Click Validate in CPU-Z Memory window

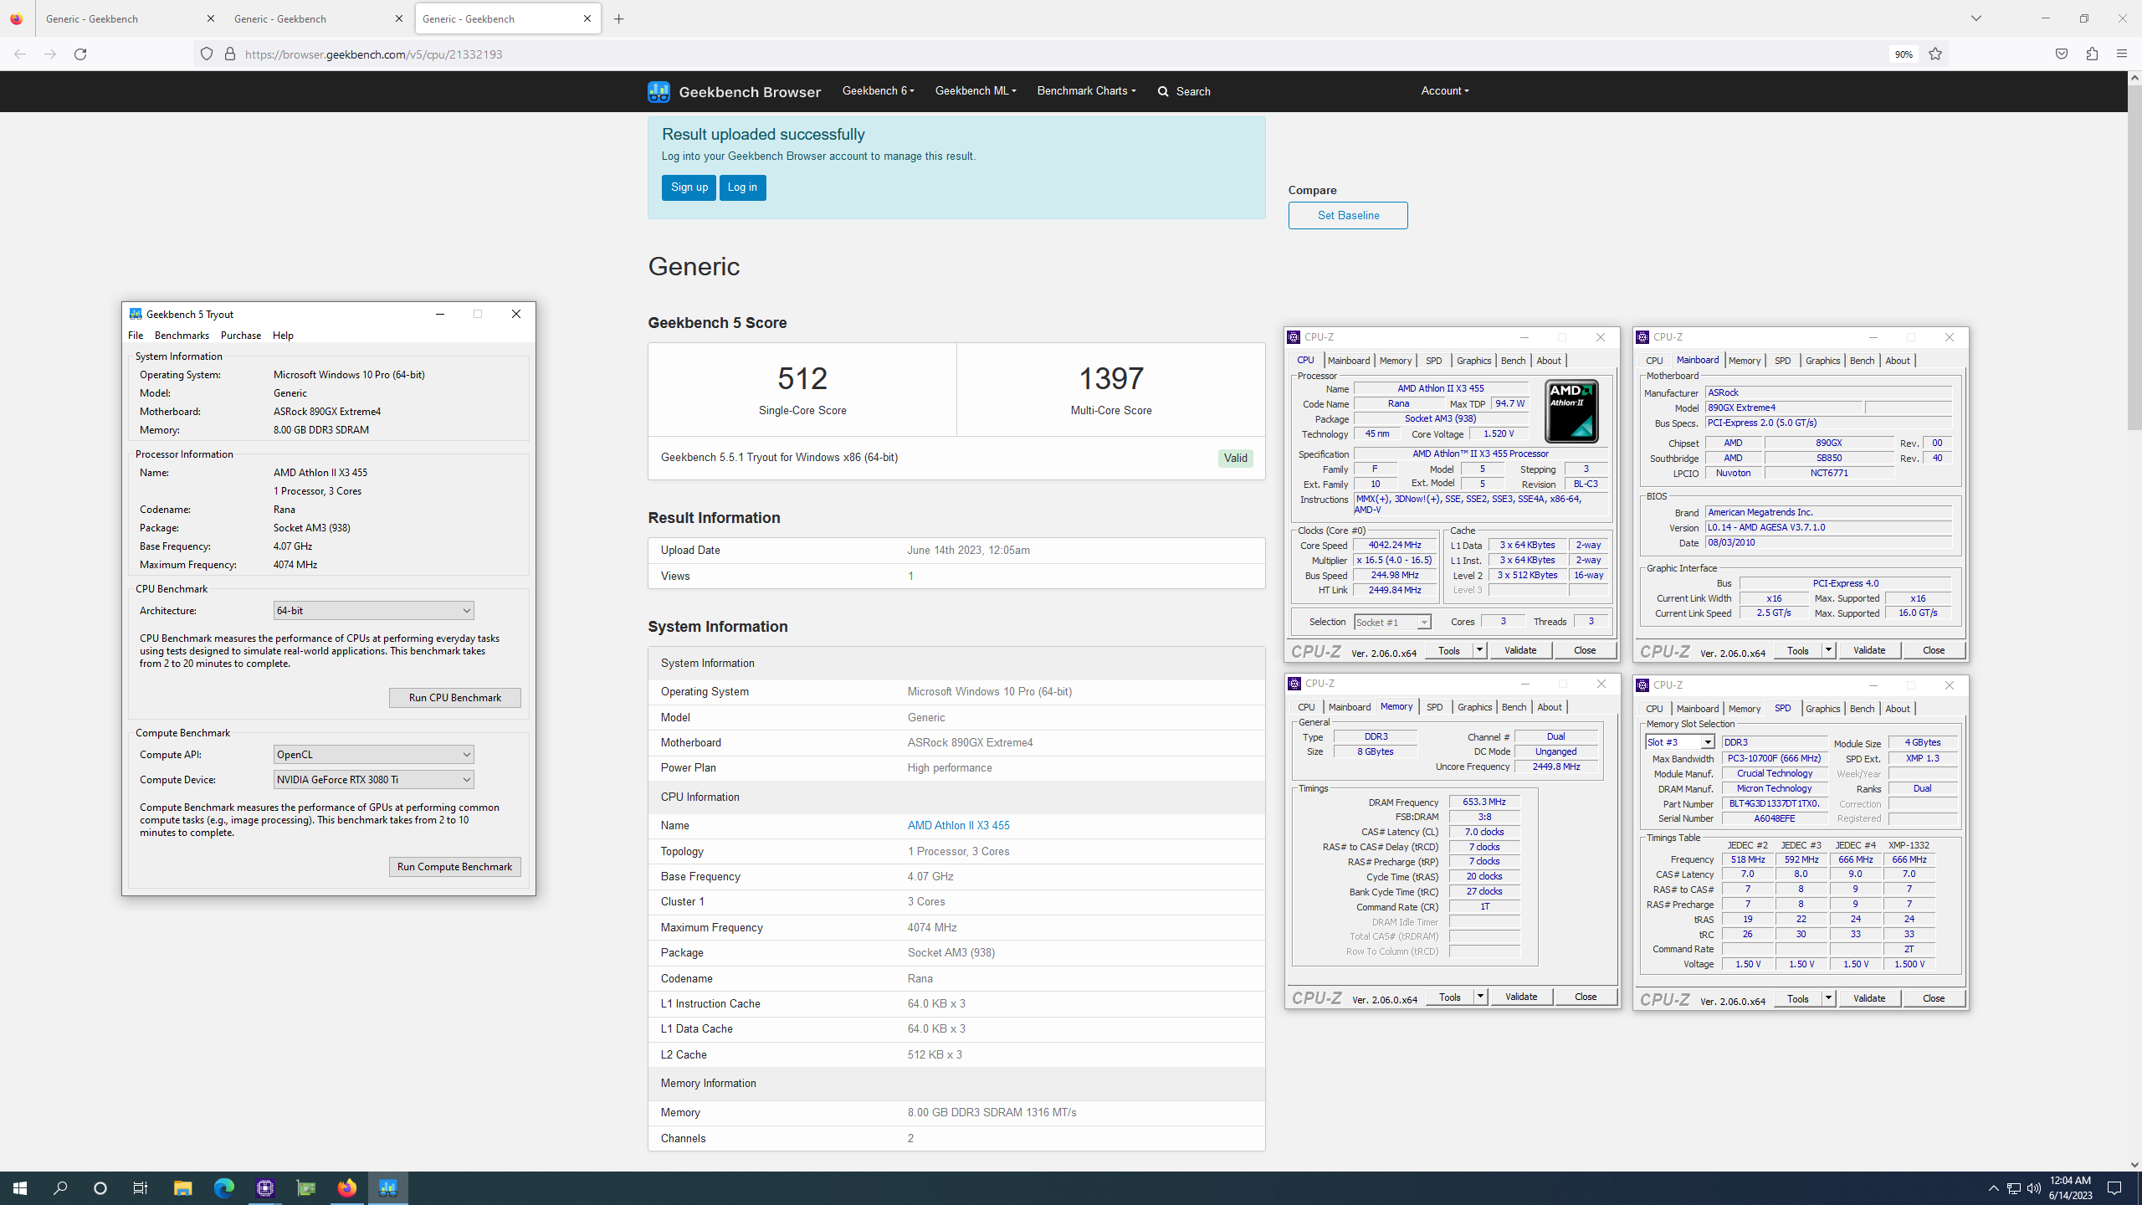click(1520, 997)
